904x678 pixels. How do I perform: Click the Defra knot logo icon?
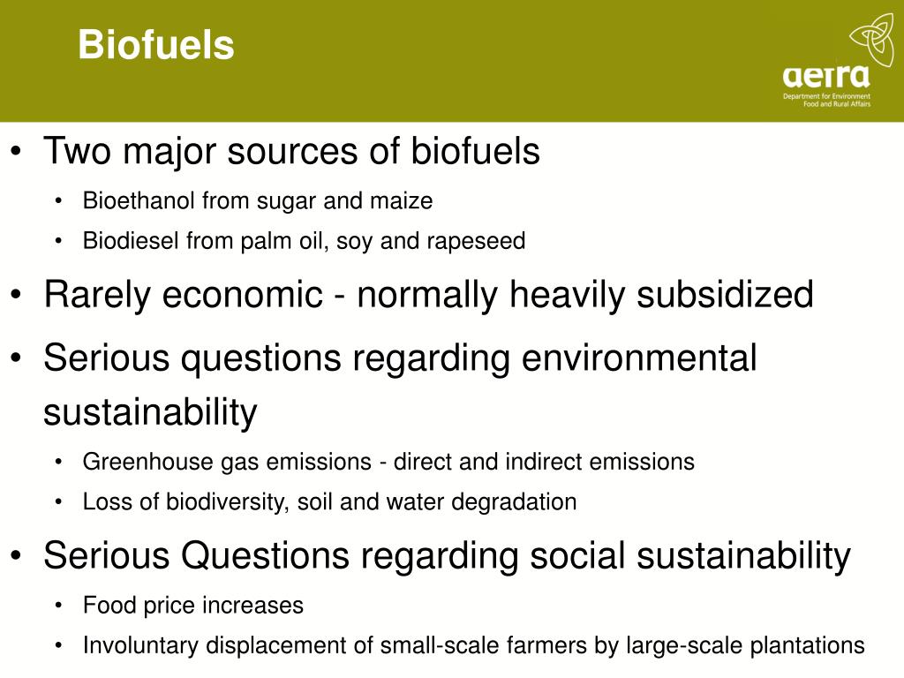click(x=871, y=39)
